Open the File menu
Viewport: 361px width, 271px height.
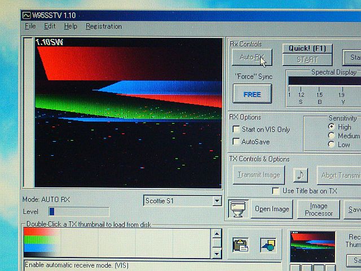30,26
